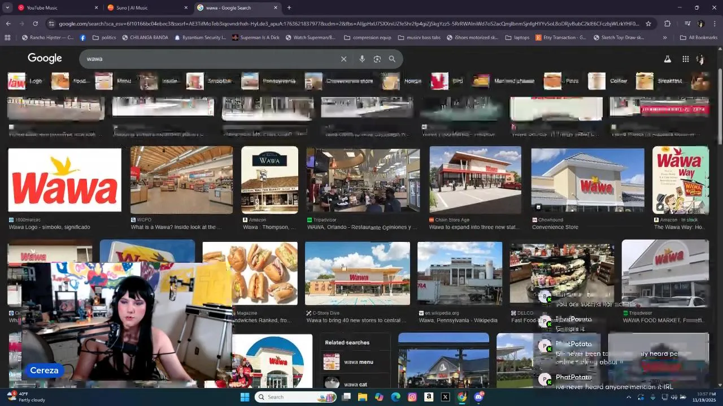Open a new browser tab
Image resolution: width=723 pixels, height=406 pixels.
pos(289,8)
